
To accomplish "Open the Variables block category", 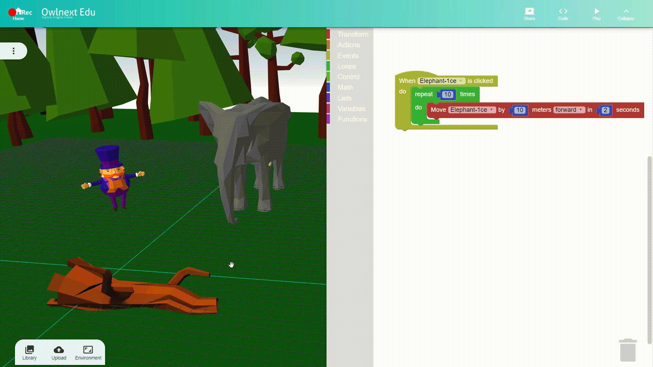I will tap(351, 109).
